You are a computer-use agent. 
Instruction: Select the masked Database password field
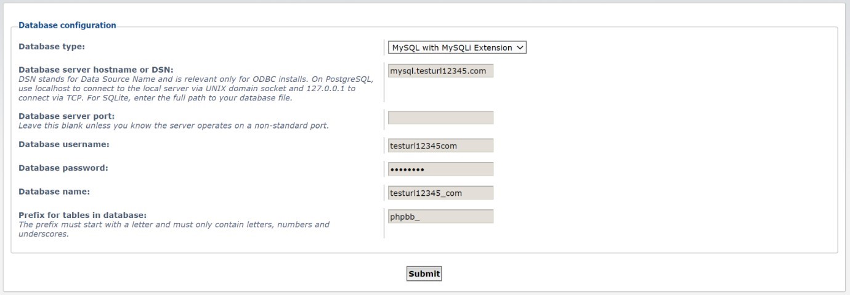point(440,169)
